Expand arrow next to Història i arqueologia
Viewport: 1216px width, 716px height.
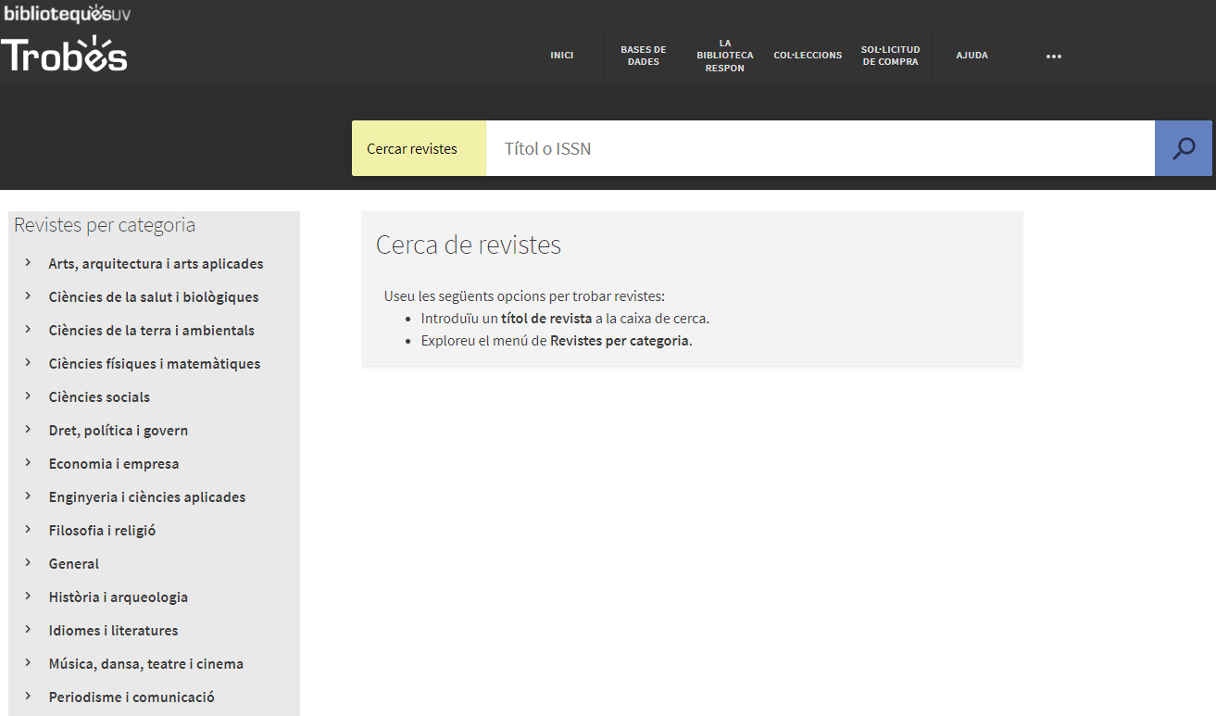pos(29,597)
